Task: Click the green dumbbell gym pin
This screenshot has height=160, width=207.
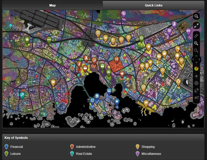Action: coord(49,39)
